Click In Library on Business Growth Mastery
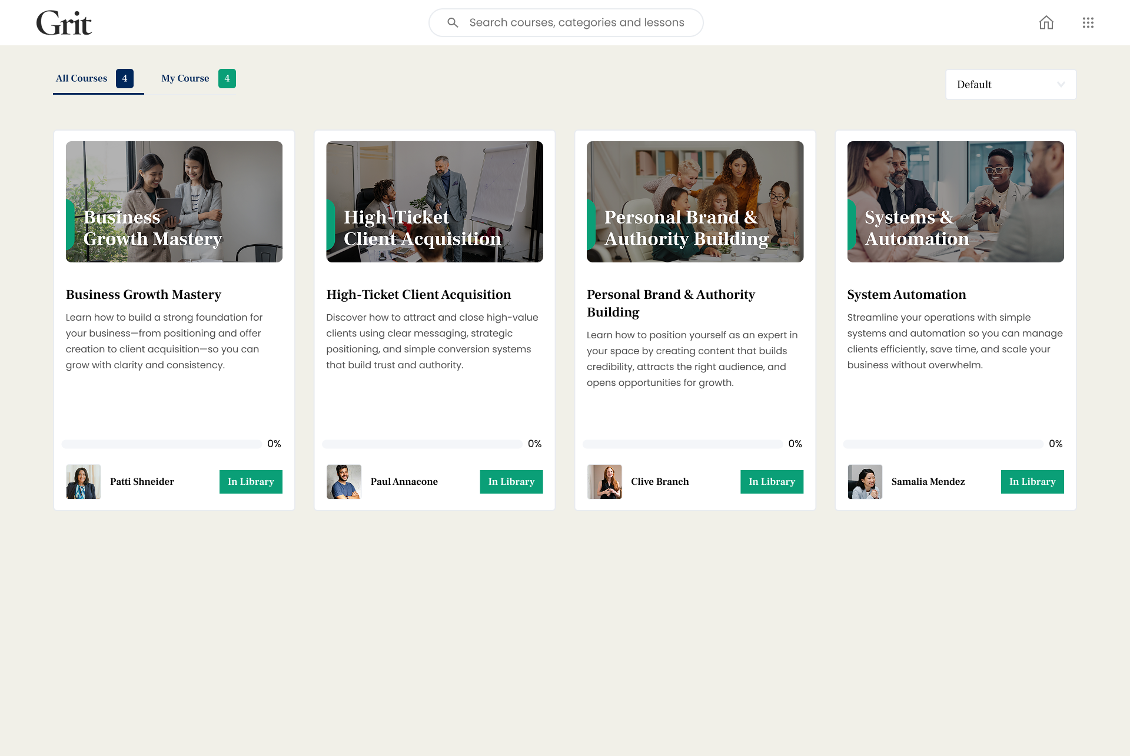Image resolution: width=1130 pixels, height=756 pixels. [251, 482]
